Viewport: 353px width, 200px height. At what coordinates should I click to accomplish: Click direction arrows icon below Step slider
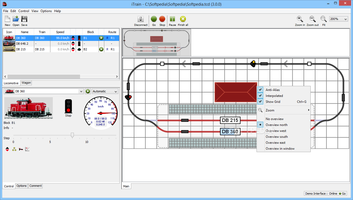point(7,149)
